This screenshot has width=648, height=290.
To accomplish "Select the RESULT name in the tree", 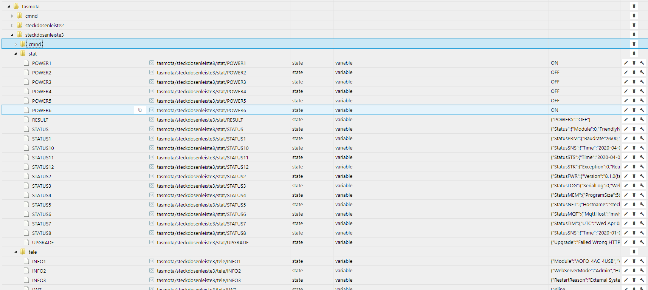I will [40, 120].
